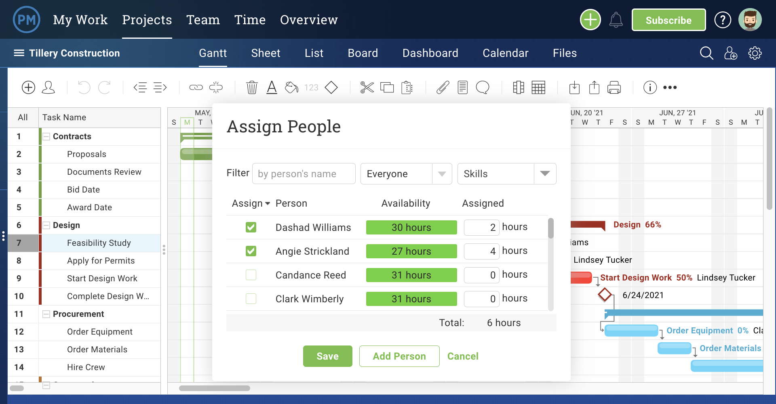776x404 pixels.
Task: Click the indent task icon
Action: click(160, 87)
